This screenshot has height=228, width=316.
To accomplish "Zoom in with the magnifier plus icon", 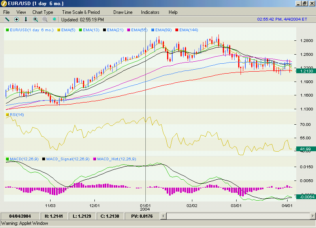I will point(36,19).
